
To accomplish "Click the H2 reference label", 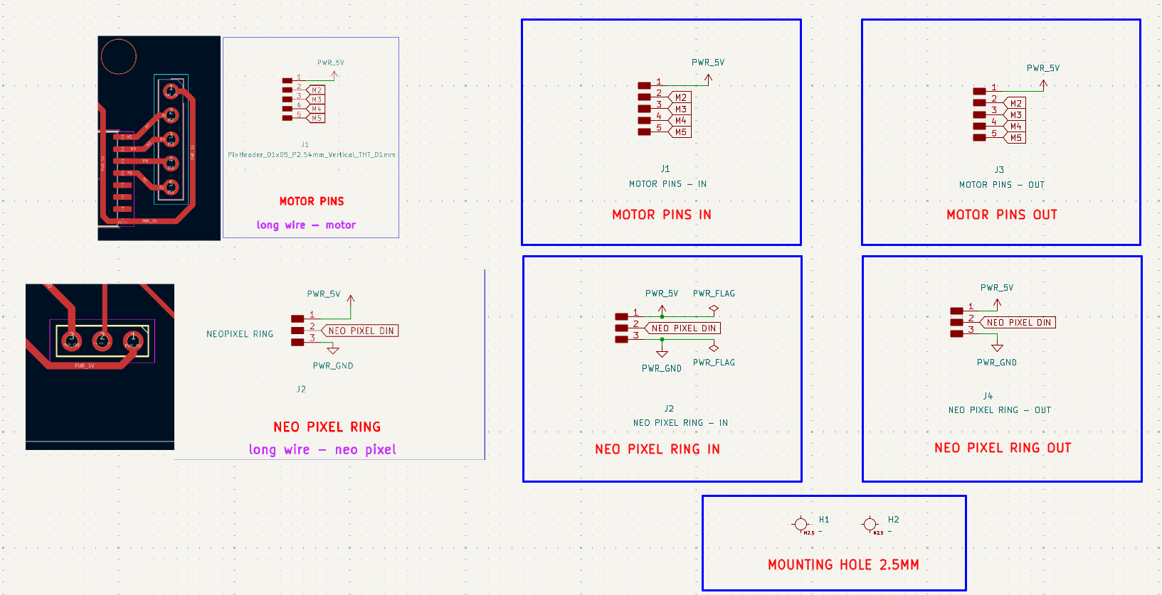I will pyautogui.click(x=894, y=520).
